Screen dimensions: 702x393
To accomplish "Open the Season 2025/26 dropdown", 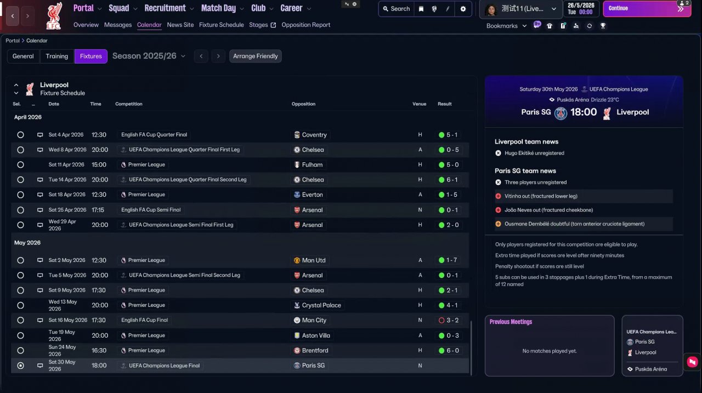I will [x=149, y=56].
